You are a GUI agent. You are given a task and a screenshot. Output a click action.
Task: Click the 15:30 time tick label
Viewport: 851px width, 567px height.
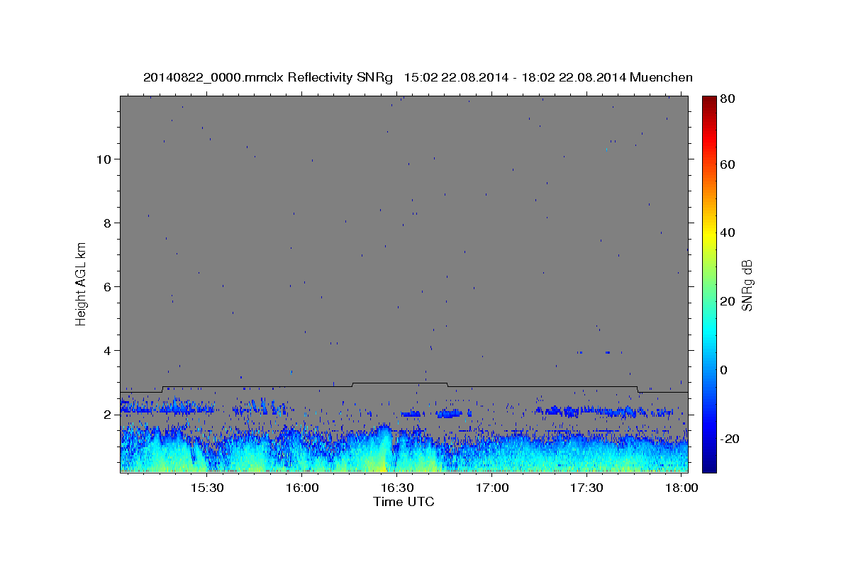(207, 488)
